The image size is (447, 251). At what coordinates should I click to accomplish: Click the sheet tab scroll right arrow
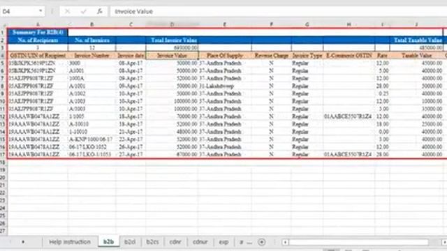click(23, 242)
